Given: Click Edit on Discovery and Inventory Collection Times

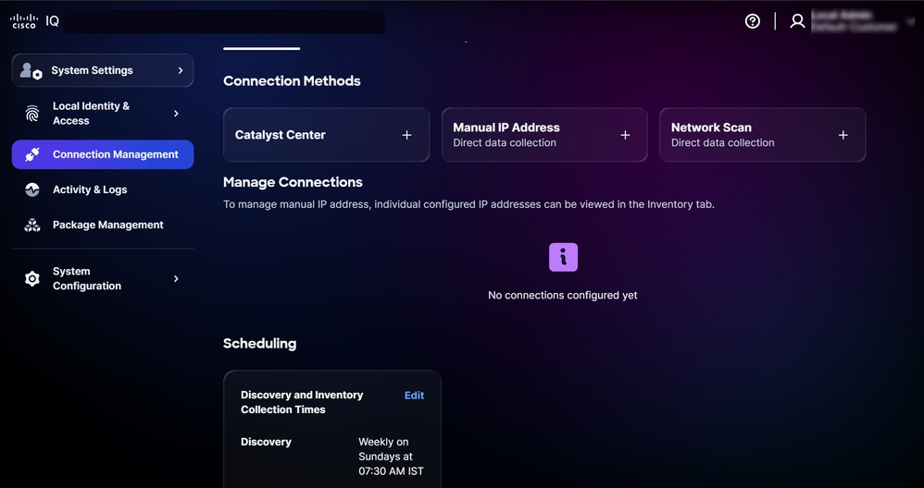Looking at the screenshot, I should pos(414,396).
